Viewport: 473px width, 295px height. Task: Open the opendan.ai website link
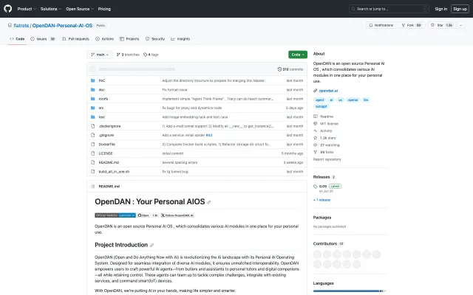point(329,91)
